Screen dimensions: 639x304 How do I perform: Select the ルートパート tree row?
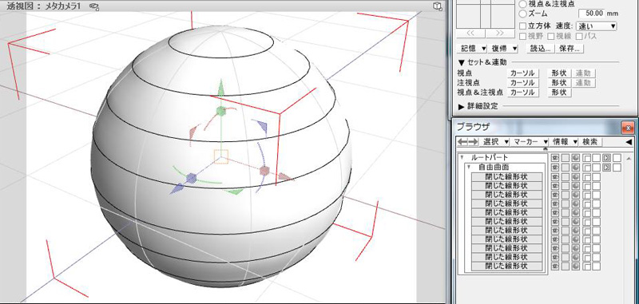[x=502, y=157]
